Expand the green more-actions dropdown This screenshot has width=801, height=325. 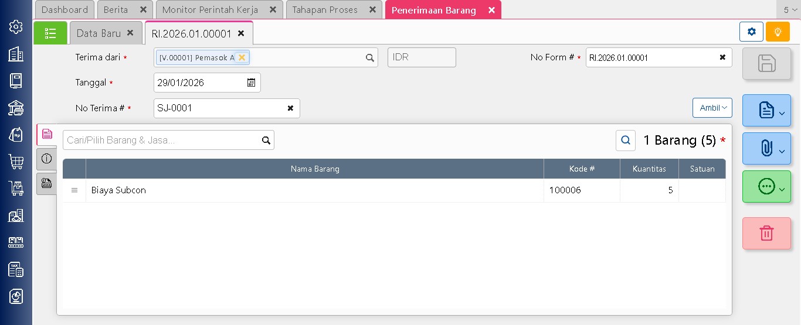766,187
